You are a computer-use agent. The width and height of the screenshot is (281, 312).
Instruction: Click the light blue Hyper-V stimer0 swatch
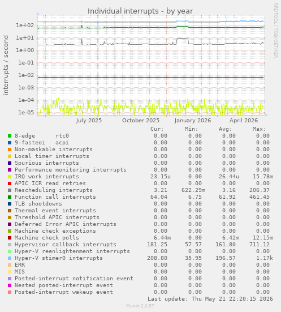(10, 258)
